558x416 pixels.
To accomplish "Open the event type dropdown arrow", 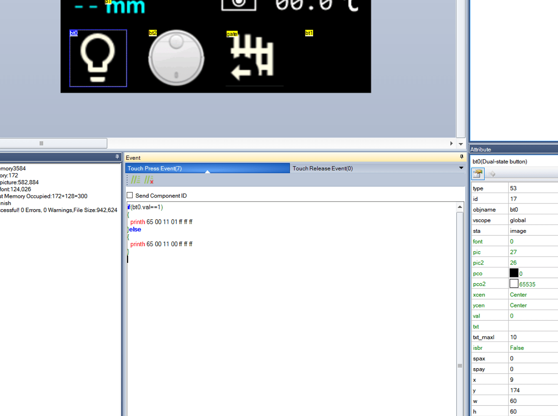I will [x=461, y=168].
